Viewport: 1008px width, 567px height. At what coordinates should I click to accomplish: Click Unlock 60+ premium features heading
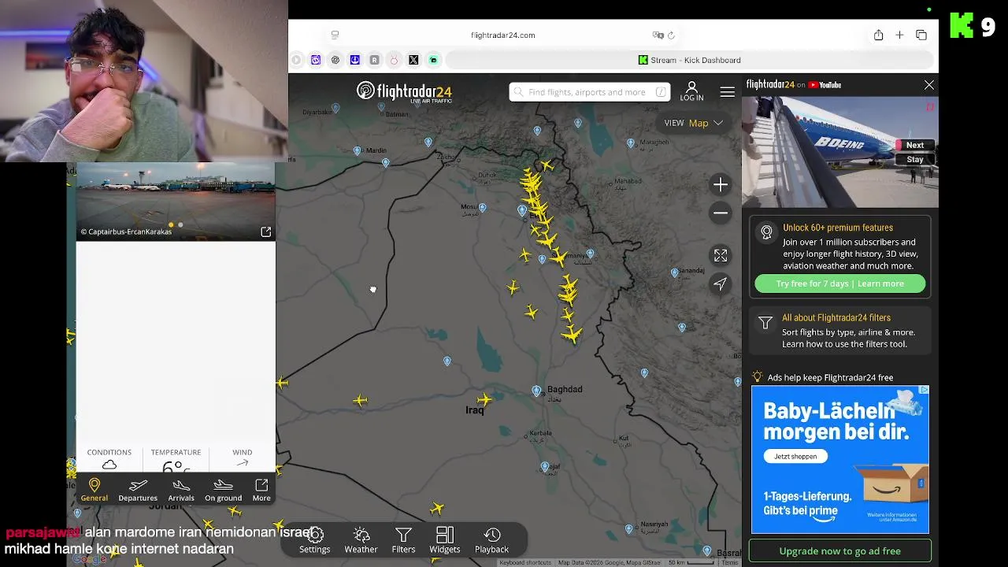click(837, 228)
